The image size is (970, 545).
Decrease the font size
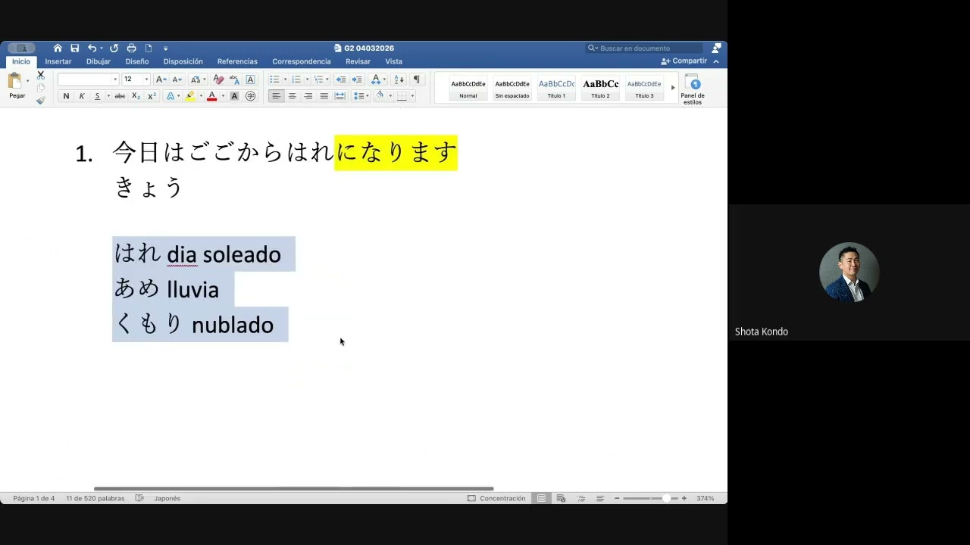(177, 79)
